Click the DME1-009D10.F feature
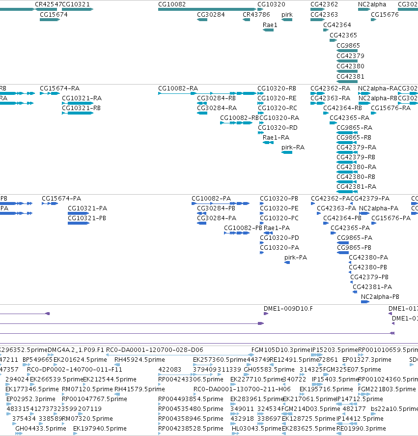Screen dimensions: 418x436 (266, 314)
